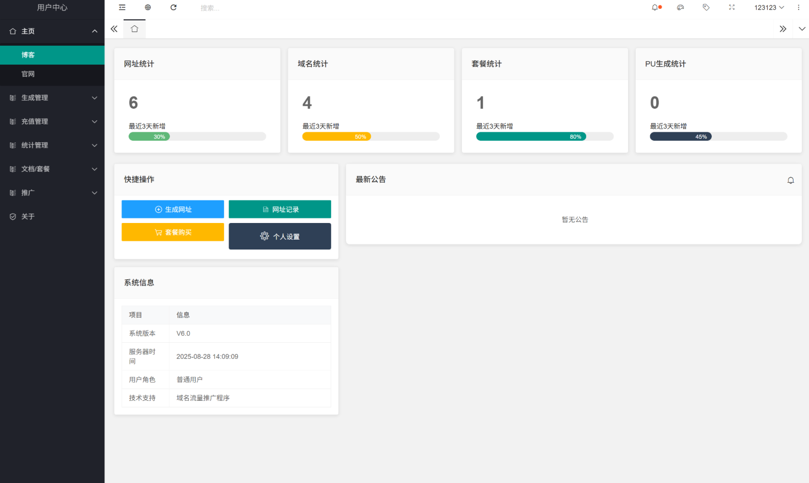Expand the 生成管理 sidebar menu
The image size is (809, 483).
point(52,98)
